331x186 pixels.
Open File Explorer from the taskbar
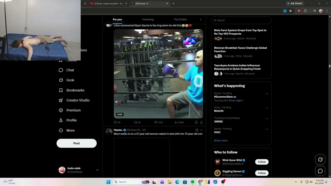[x=170, y=182]
